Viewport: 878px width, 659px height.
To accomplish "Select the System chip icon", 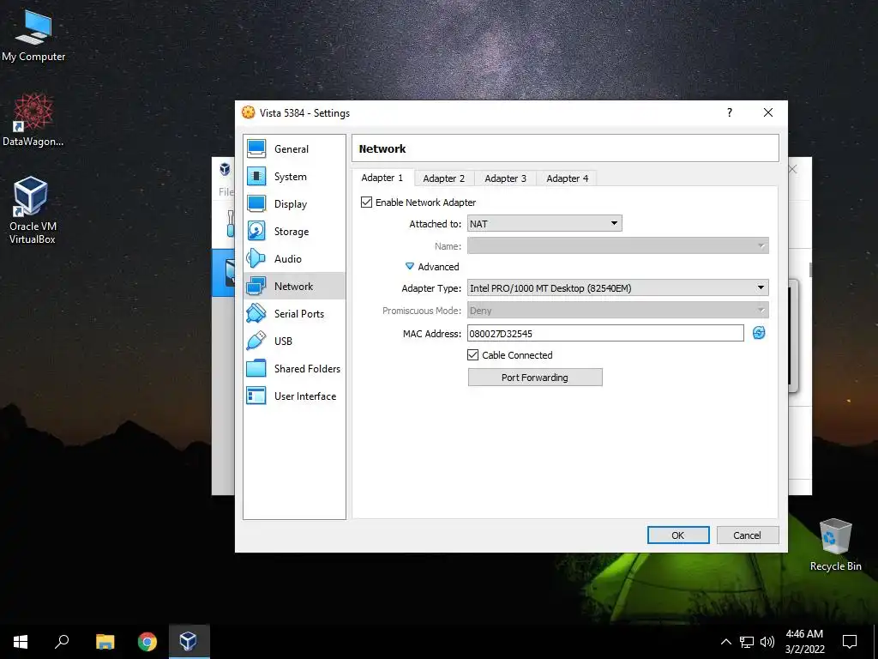I will pyautogui.click(x=256, y=176).
